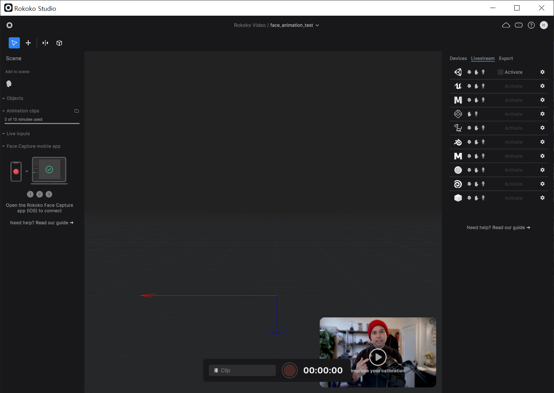
Task: Select the Livestream tab
Action: pyautogui.click(x=483, y=58)
